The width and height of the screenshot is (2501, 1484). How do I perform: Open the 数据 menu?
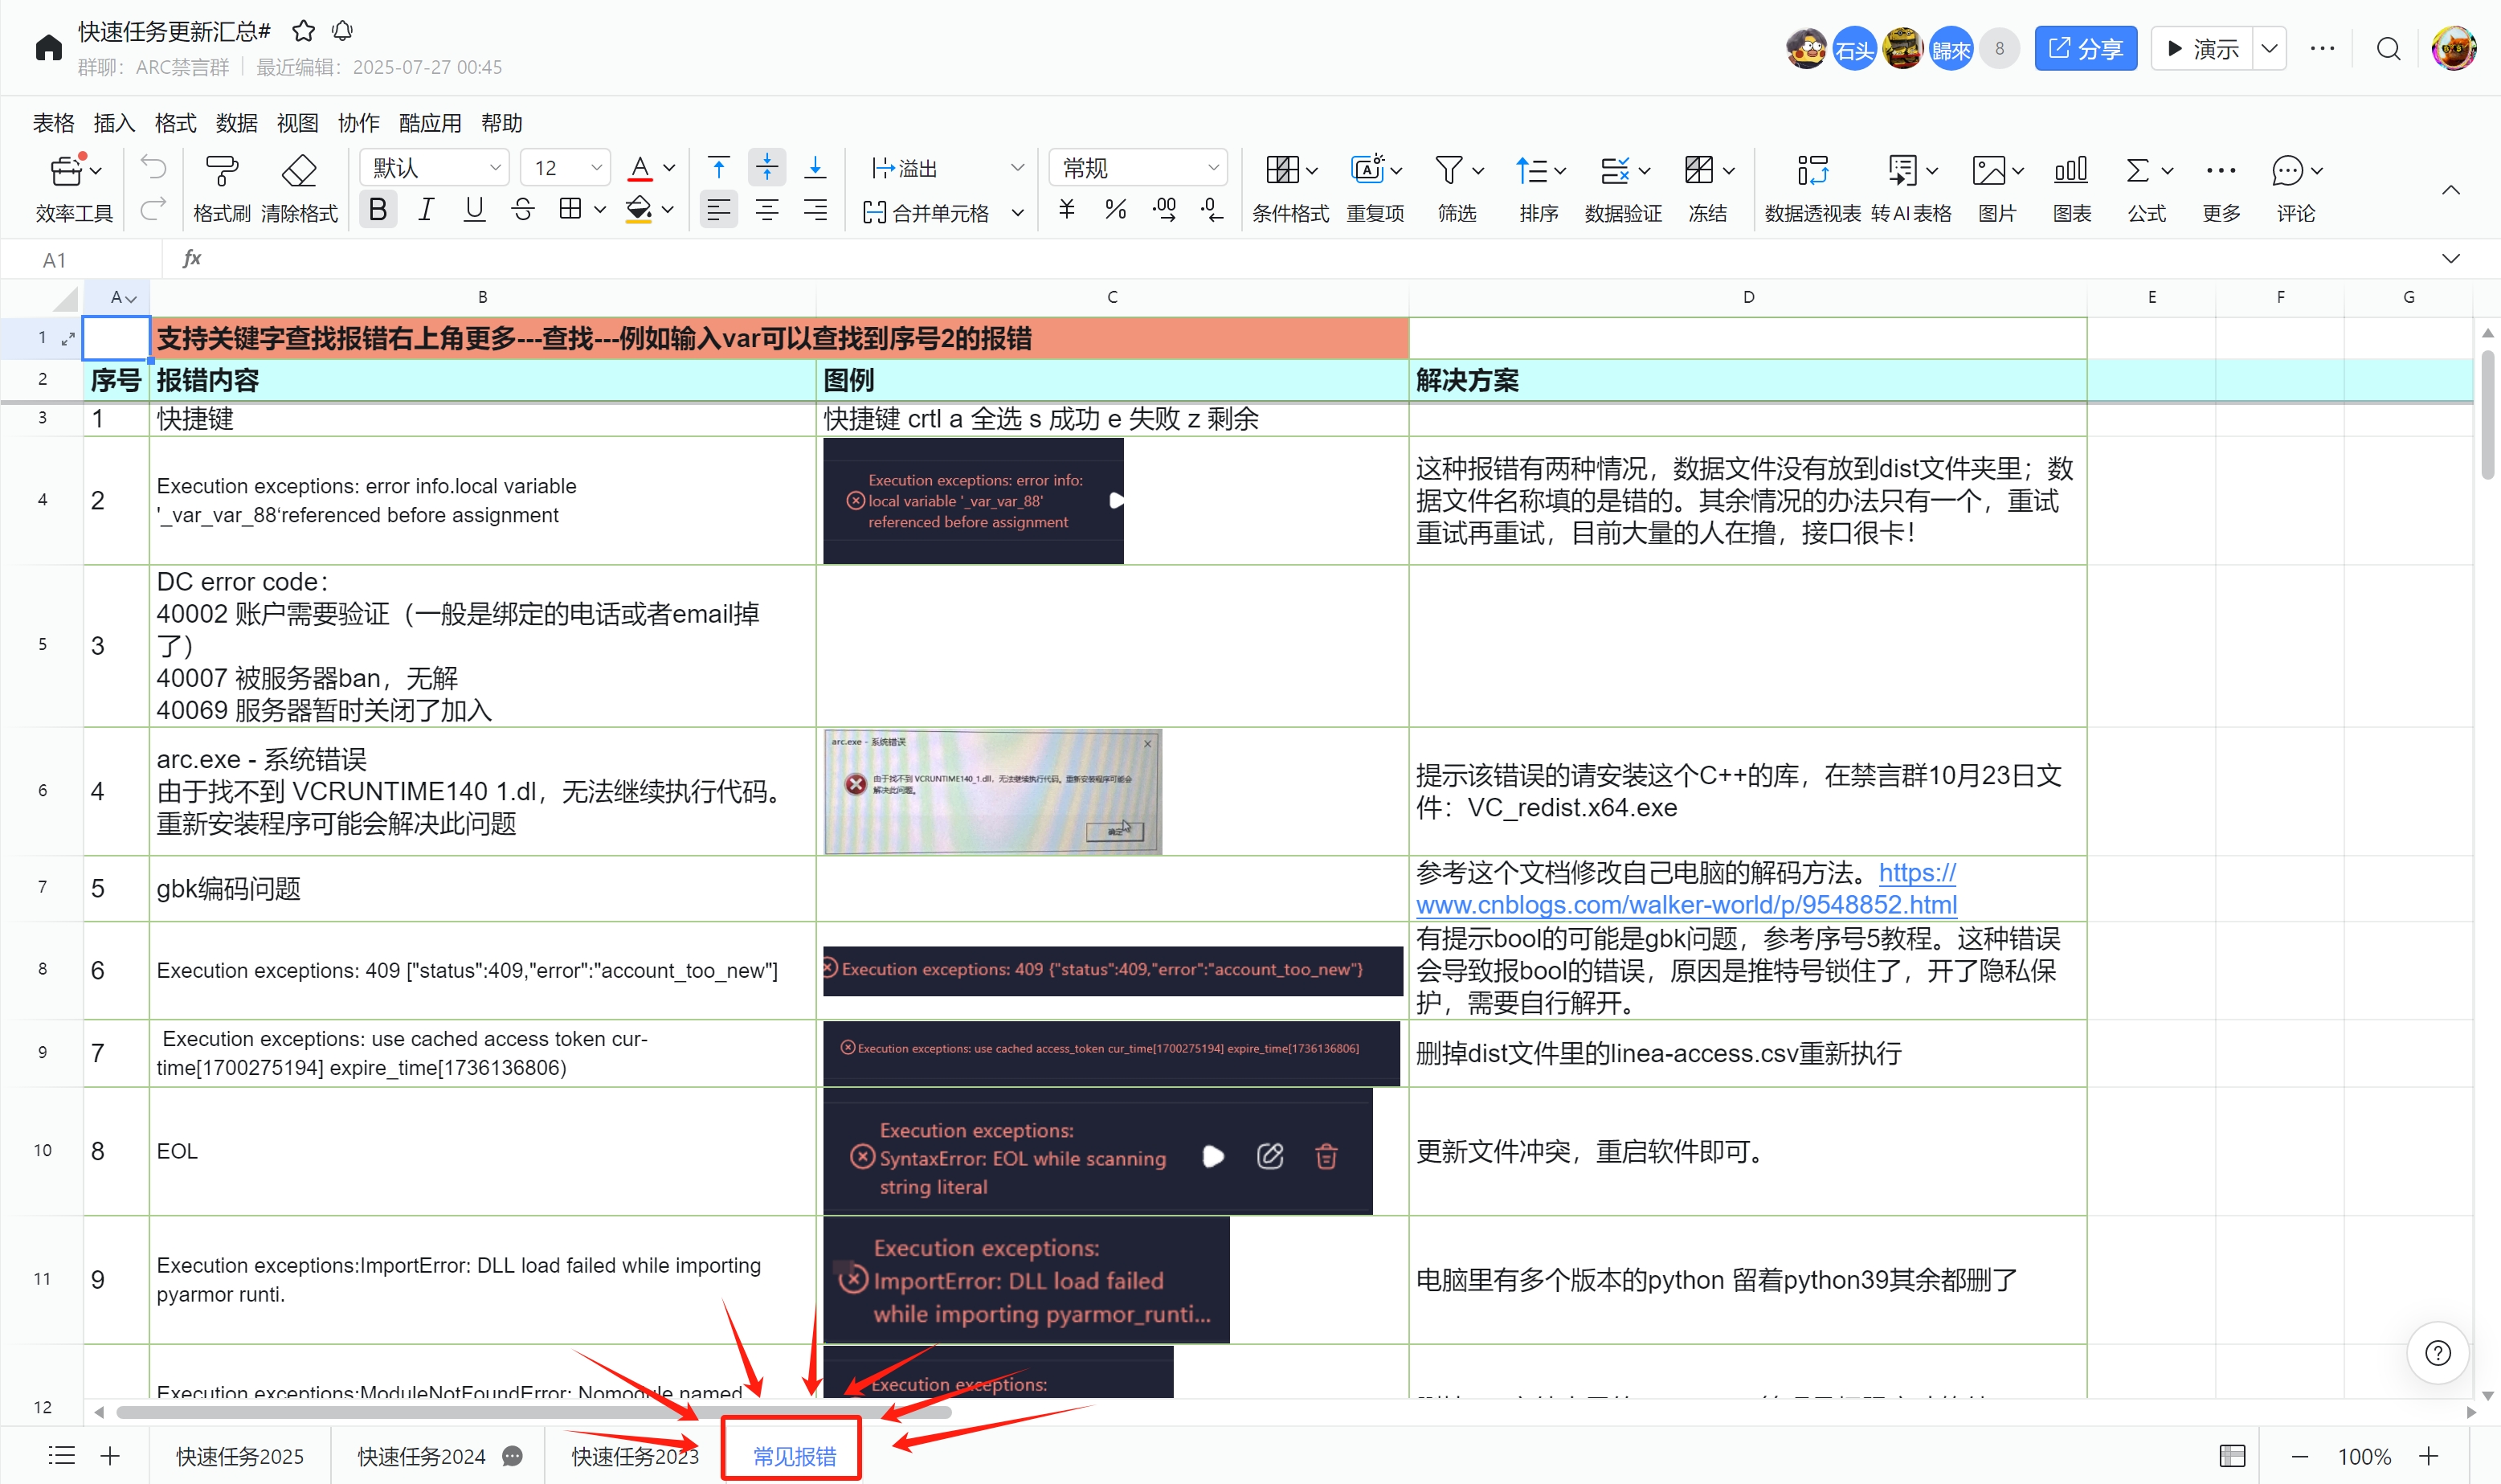[236, 123]
